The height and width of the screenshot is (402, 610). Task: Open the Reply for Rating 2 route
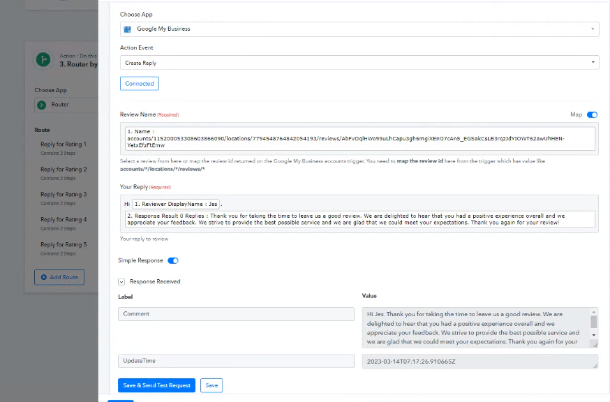pyautogui.click(x=64, y=173)
